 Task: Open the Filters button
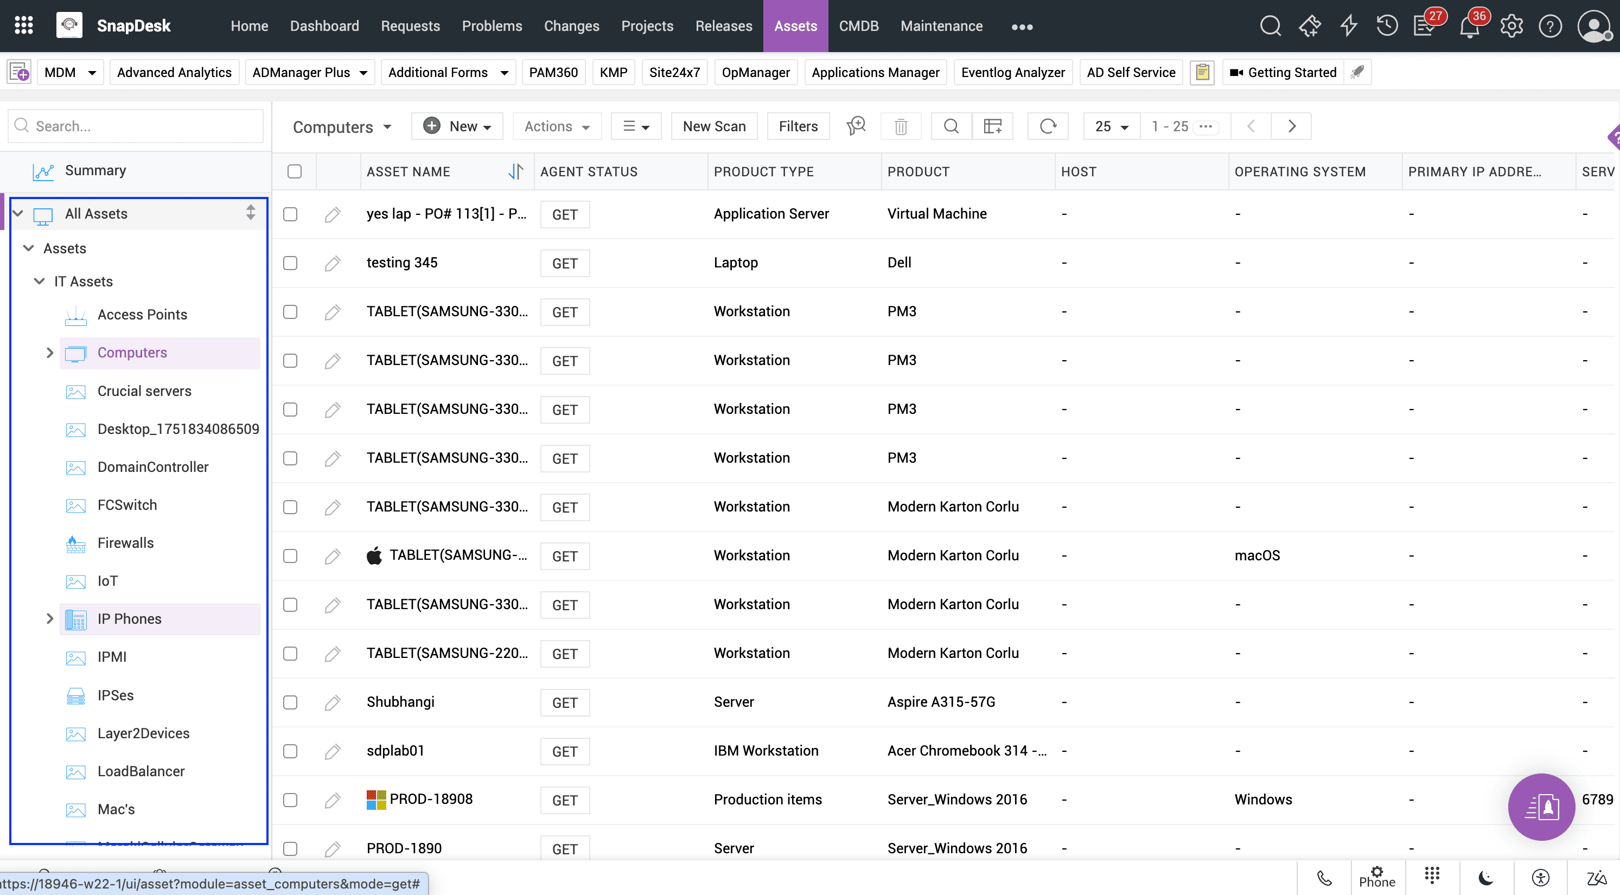798,126
